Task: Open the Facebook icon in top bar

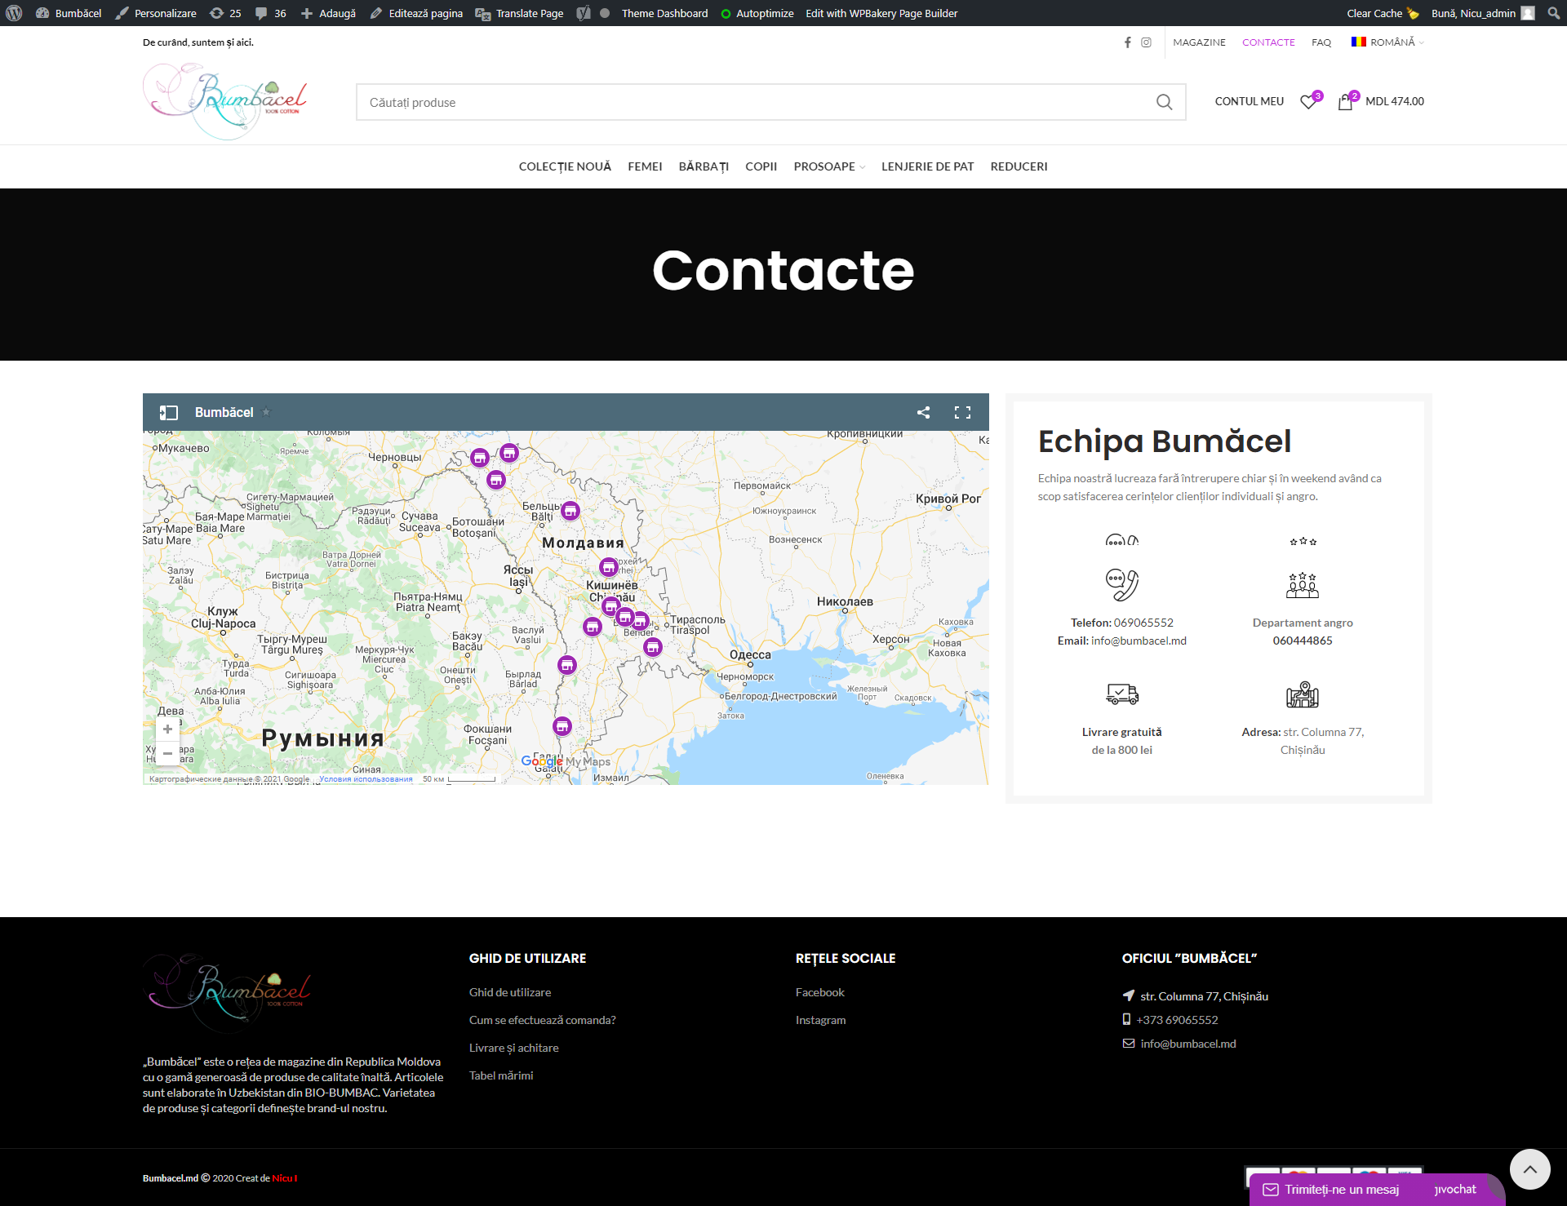Action: click(1127, 42)
